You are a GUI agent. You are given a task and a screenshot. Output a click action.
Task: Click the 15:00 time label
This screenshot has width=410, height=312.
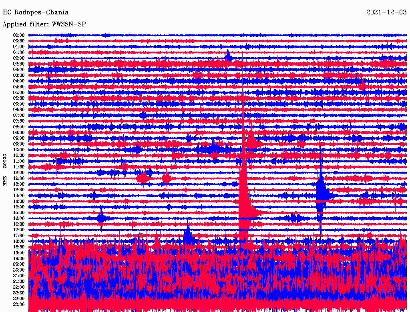tap(19, 207)
